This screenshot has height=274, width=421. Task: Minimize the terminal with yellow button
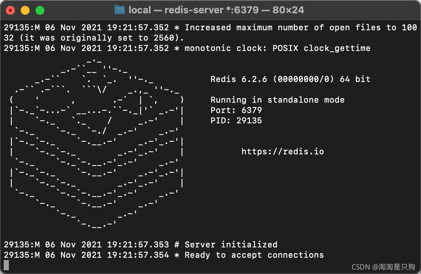pyautogui.click(x=25, y=10)
